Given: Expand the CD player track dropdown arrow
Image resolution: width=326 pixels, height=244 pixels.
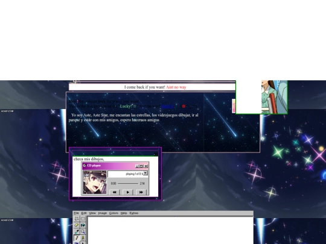Looking at the screenshot, I should pos(145,173).
